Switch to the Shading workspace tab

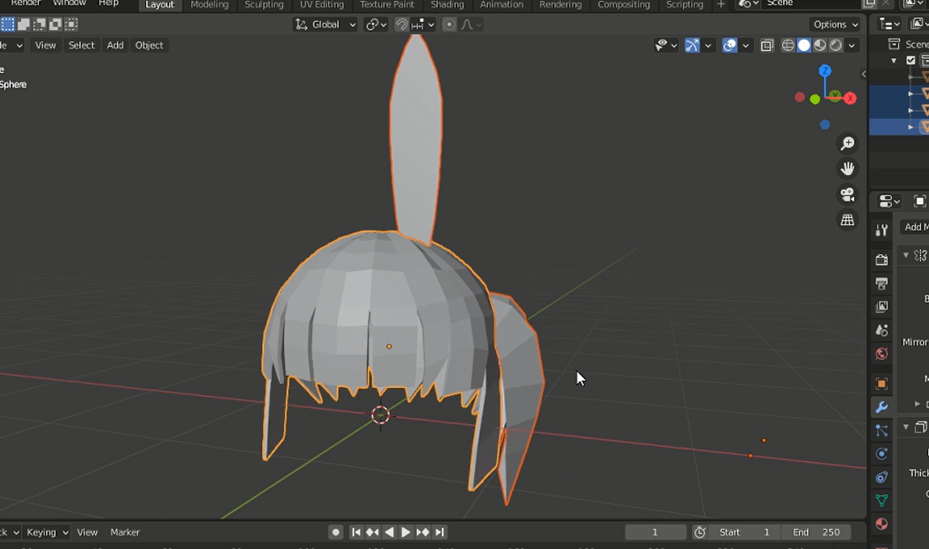coord(447,4)
